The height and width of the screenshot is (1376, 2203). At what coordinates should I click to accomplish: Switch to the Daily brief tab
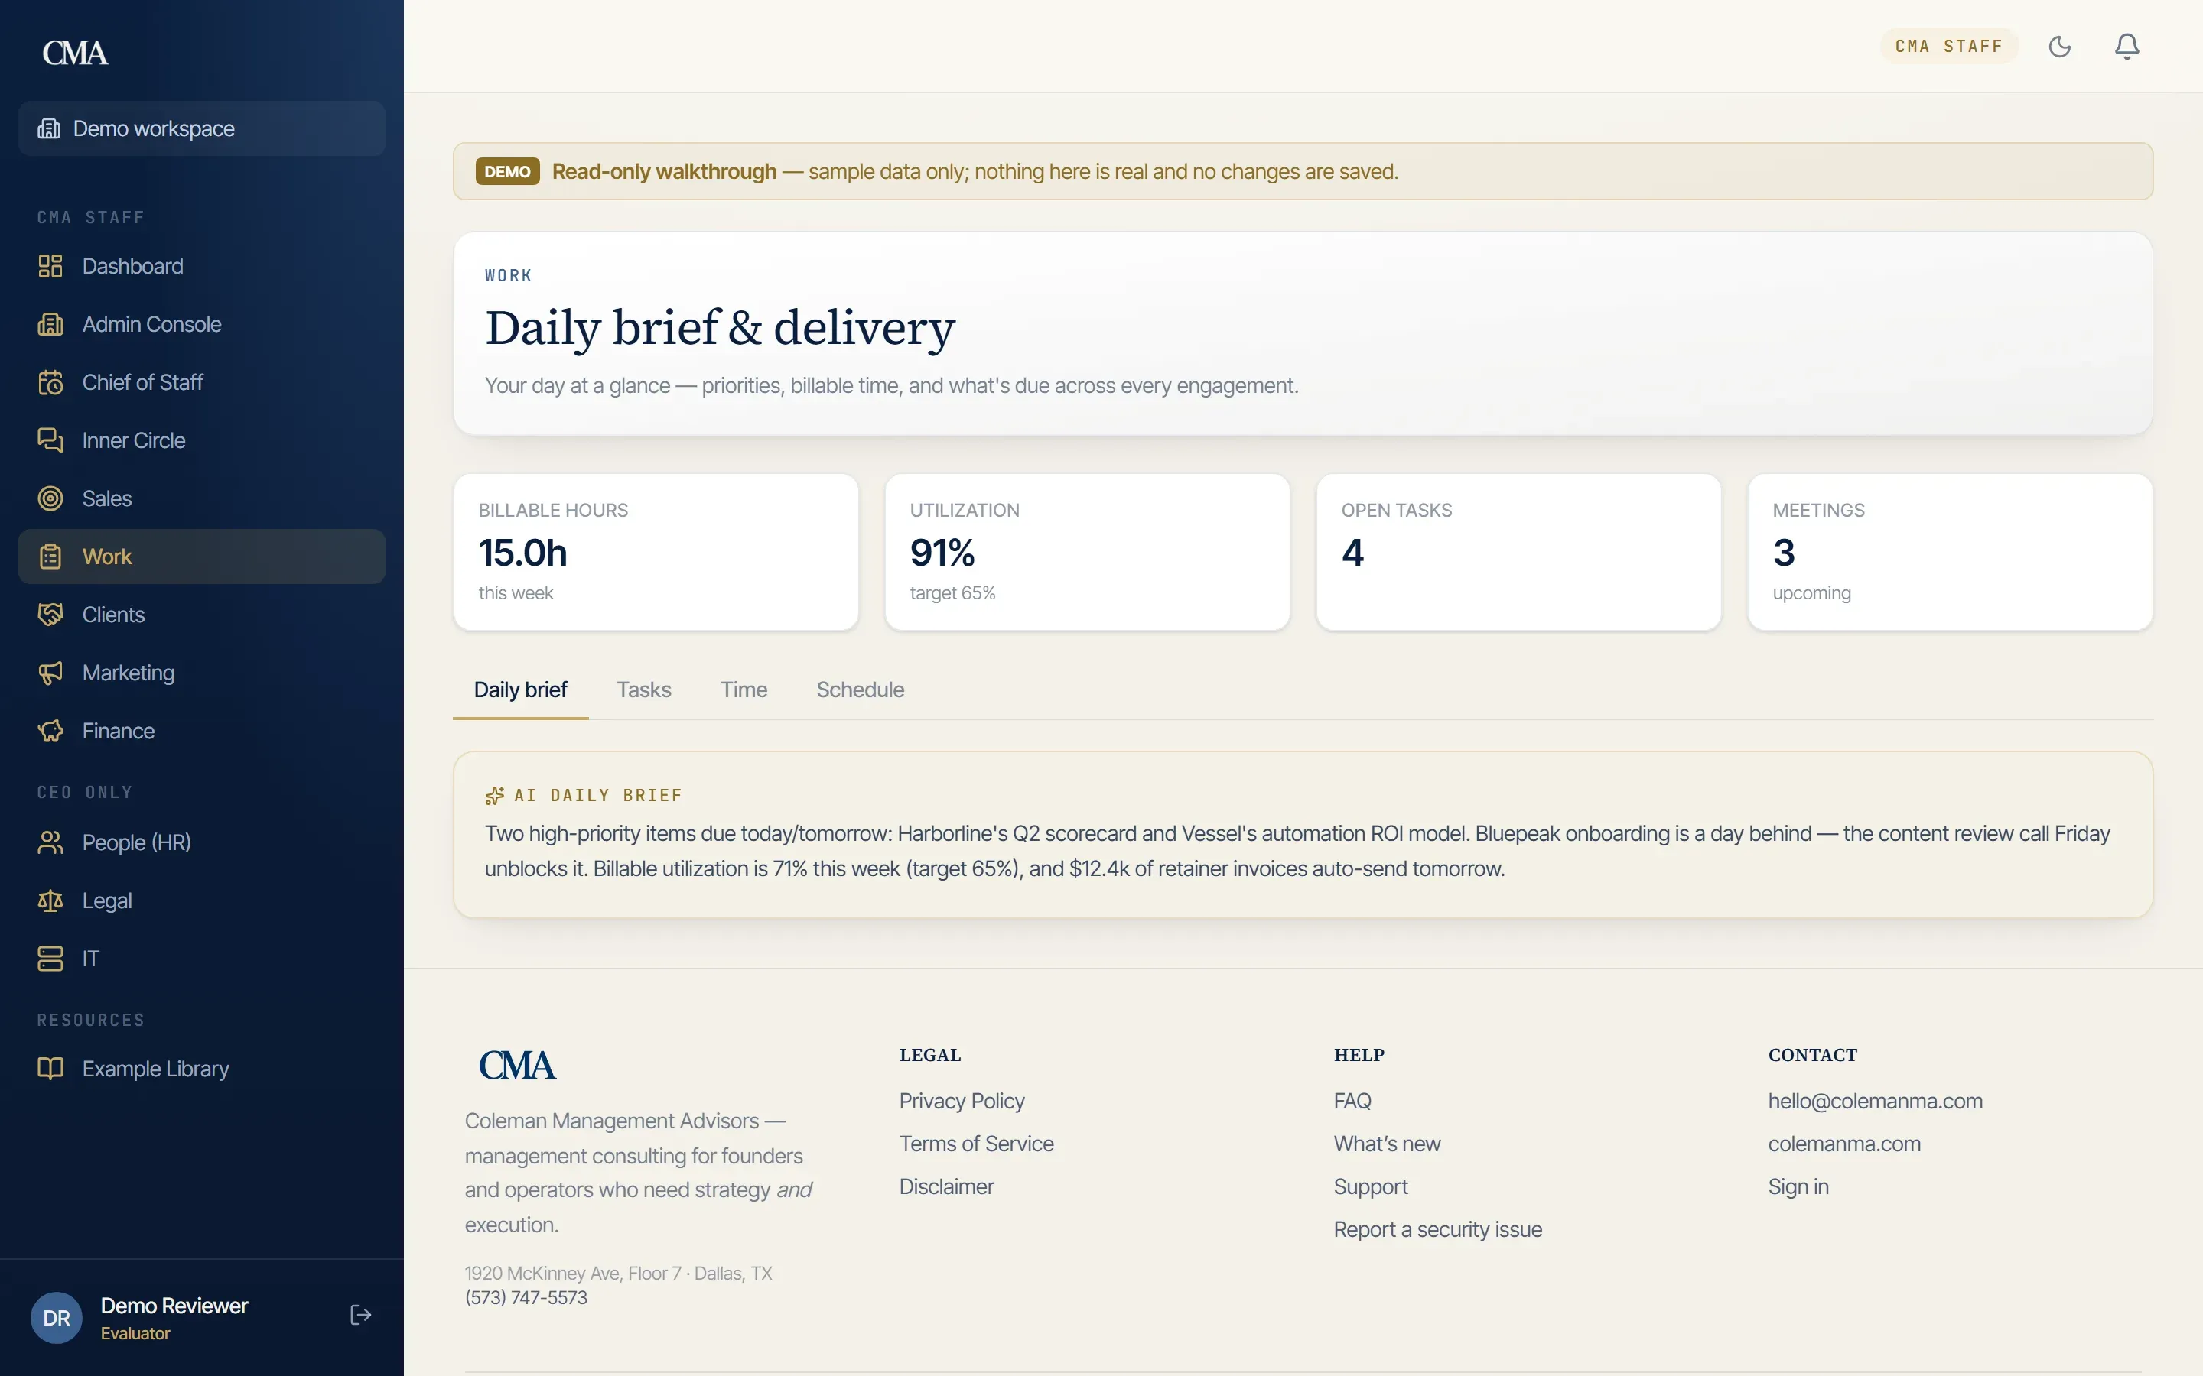(x=520, y=690)
